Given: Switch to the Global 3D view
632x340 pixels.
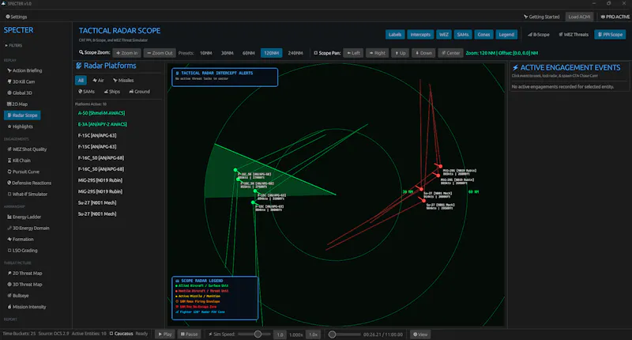Looking at the screenshot, I should tap(19, 93).
